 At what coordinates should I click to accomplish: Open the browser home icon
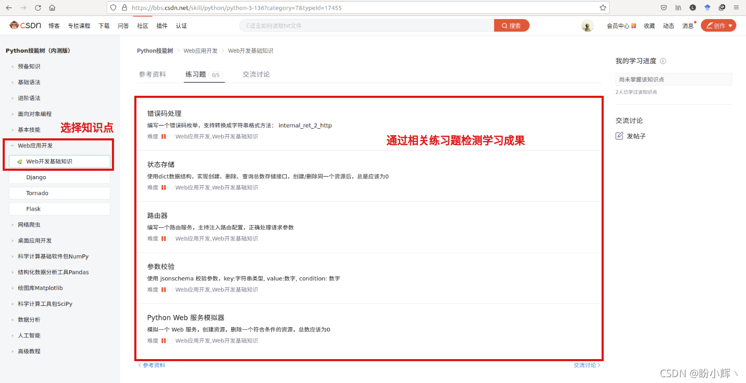[52, 8]
